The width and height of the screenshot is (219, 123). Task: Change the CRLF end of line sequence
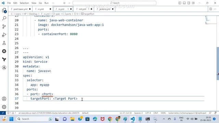point(156,113)
